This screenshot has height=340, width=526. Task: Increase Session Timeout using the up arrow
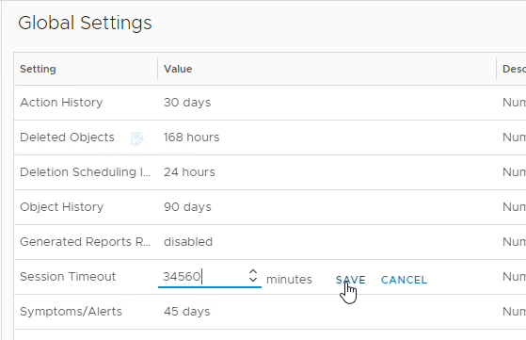point(253,271)
